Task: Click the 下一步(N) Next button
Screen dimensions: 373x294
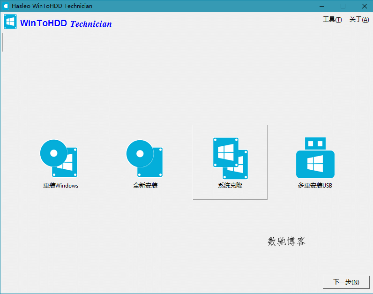Action: (x=346, y=282)
